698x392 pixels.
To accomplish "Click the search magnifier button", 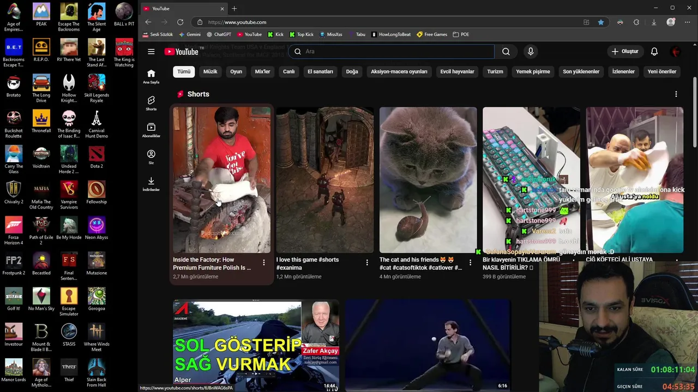I will [x=506, y=52].
